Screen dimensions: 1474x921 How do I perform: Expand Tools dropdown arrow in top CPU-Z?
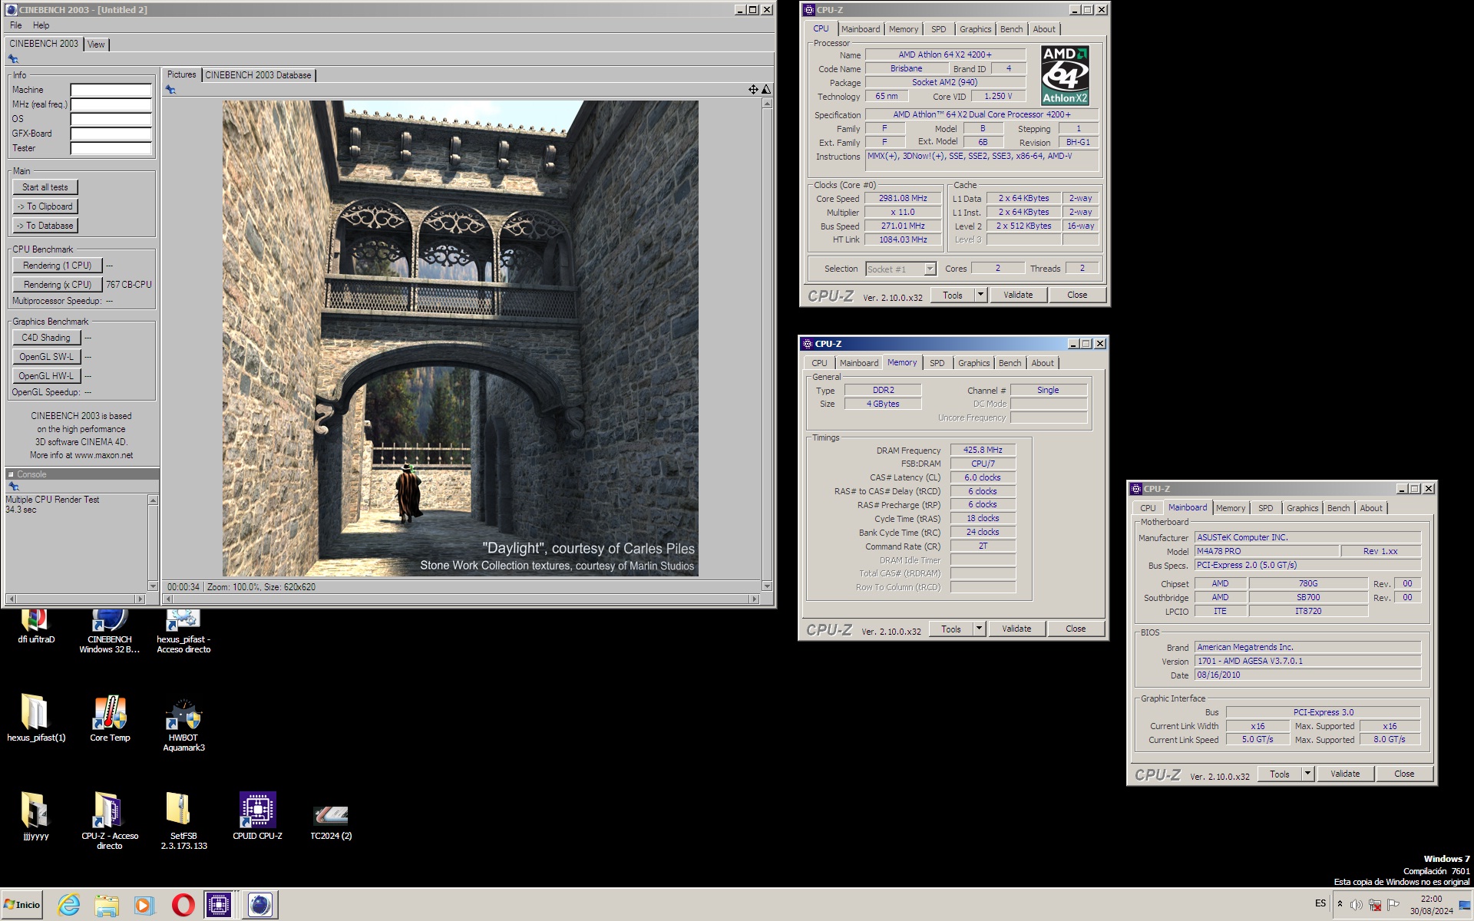point(980,295)
